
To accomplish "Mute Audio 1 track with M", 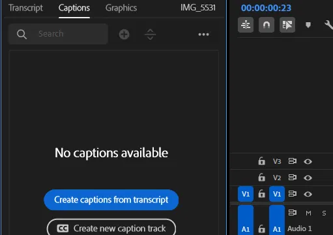I will 308,213.
